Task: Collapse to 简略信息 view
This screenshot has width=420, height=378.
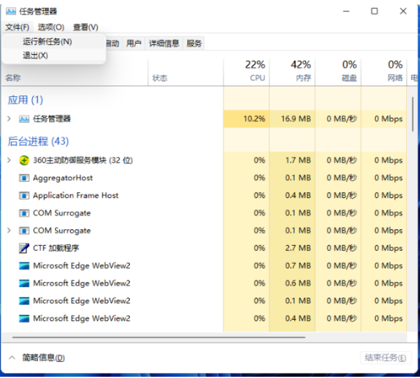Action: tap(37, 358)
